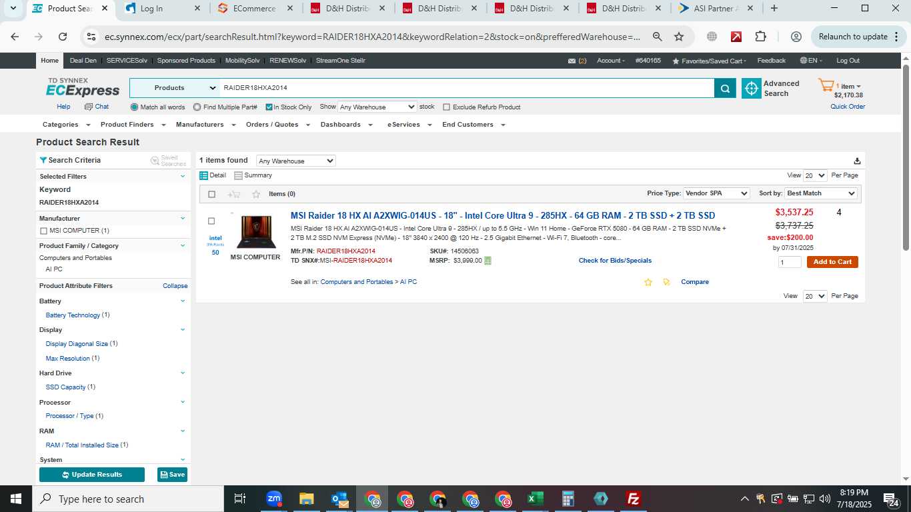Collapse the Manufacturer filter section
Viewport: 911px width, 512px height.
[x=183, y=218]
